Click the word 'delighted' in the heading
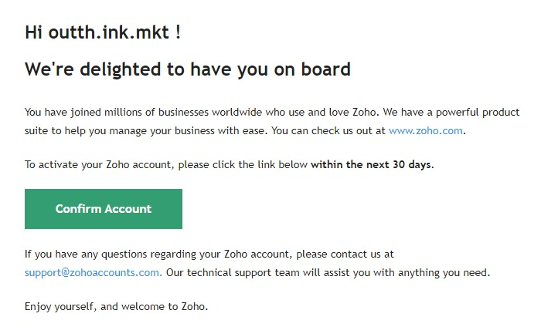 [121, 69]
